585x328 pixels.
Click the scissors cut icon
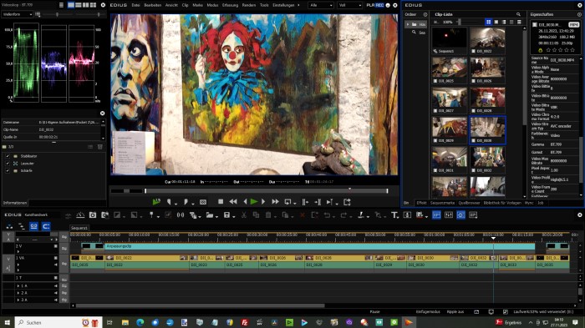click(244, 215)
